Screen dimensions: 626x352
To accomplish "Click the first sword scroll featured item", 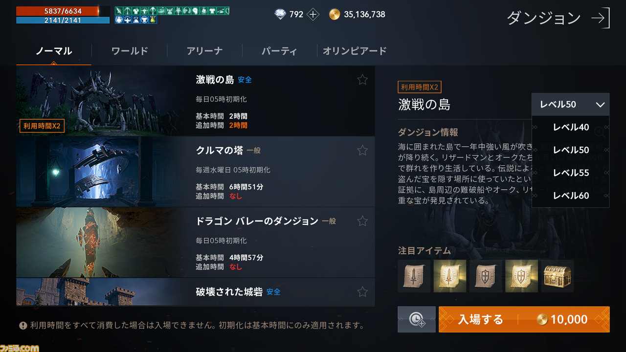I will tap(414, 276).
